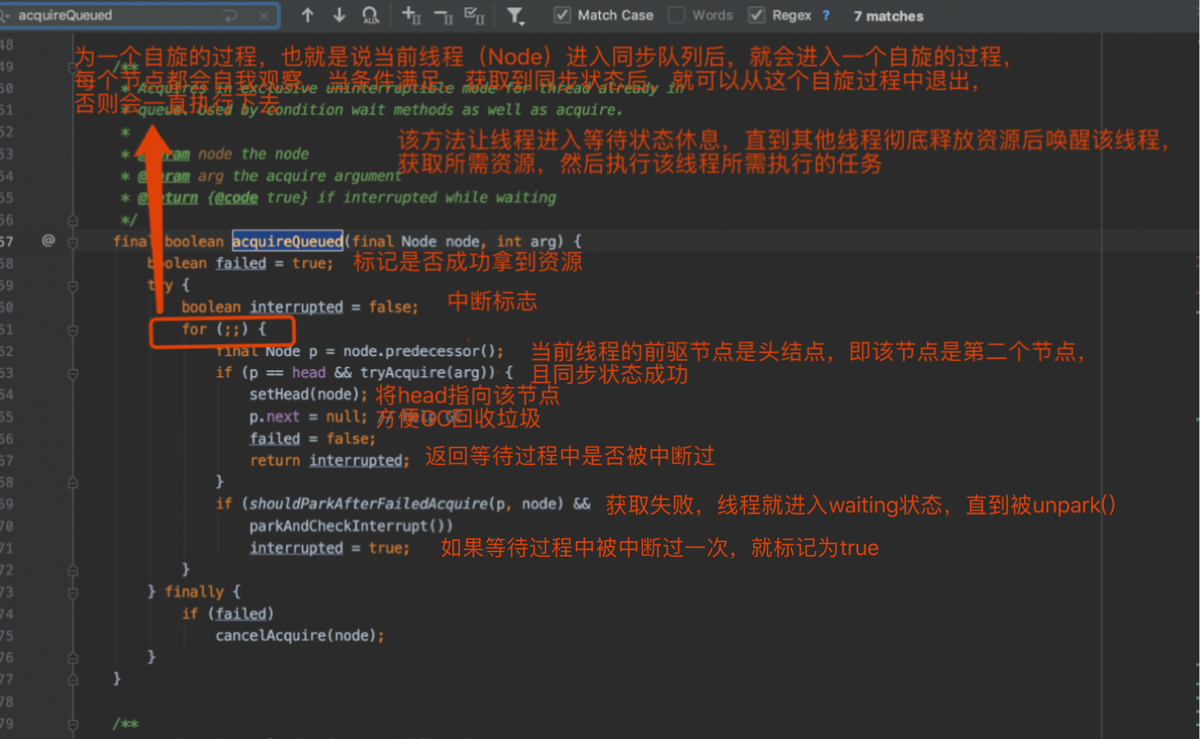
Task: Enable the Words checkbox
Action: [677, 15]
